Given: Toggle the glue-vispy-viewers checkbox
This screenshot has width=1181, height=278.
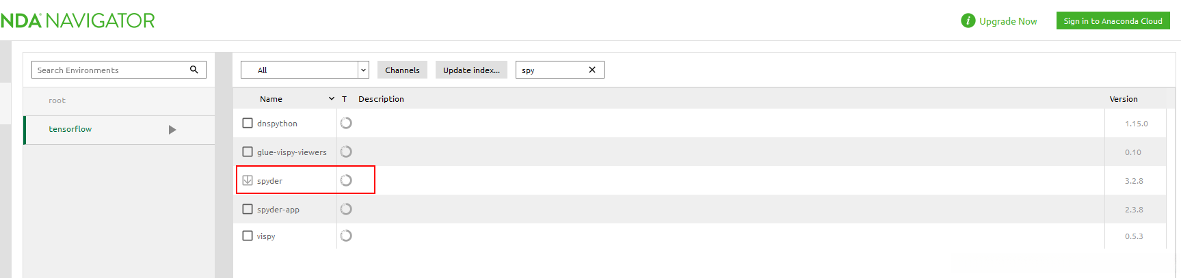Looking at the screenshot, I should [248, 152].
